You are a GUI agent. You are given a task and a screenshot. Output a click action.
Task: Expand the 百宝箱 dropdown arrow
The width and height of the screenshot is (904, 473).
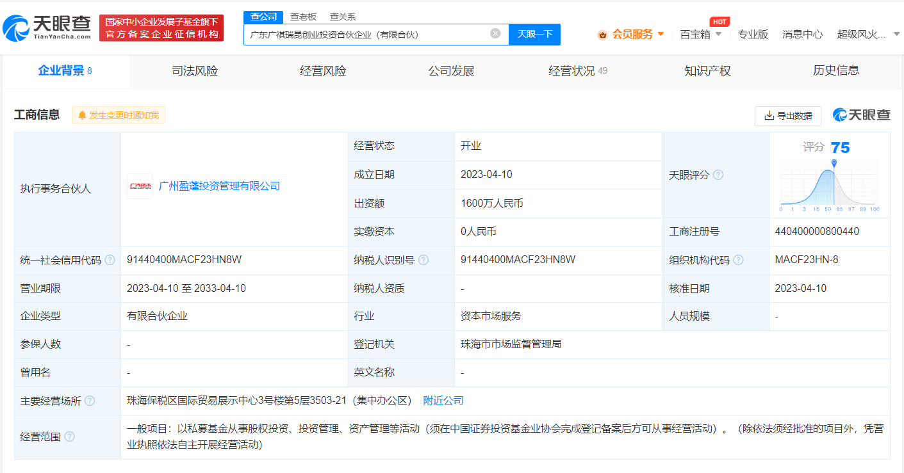718,34
